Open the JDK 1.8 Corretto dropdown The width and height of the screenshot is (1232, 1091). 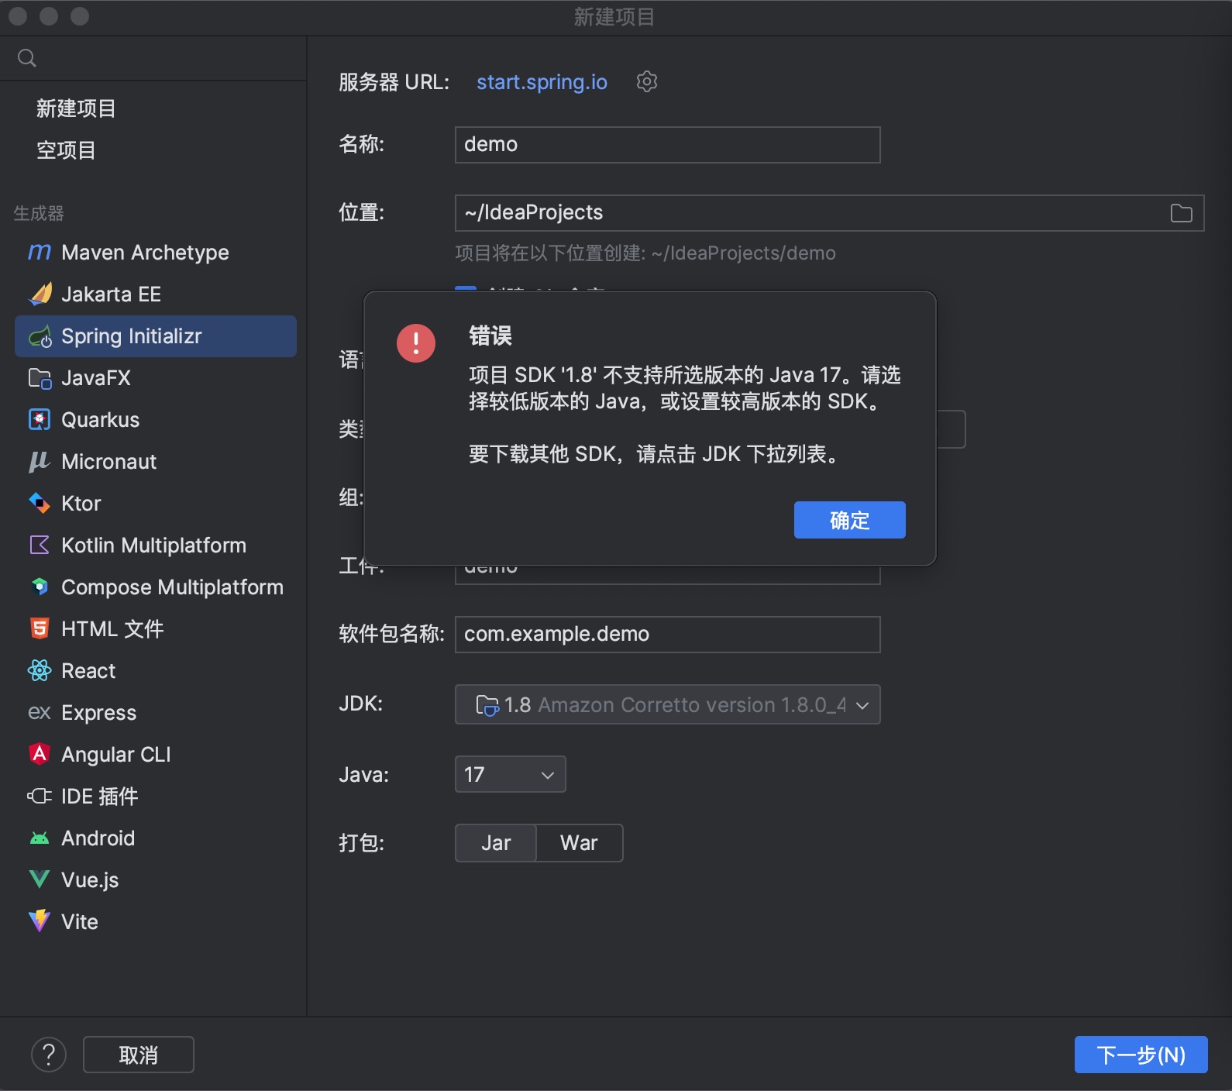pos(668,704)
